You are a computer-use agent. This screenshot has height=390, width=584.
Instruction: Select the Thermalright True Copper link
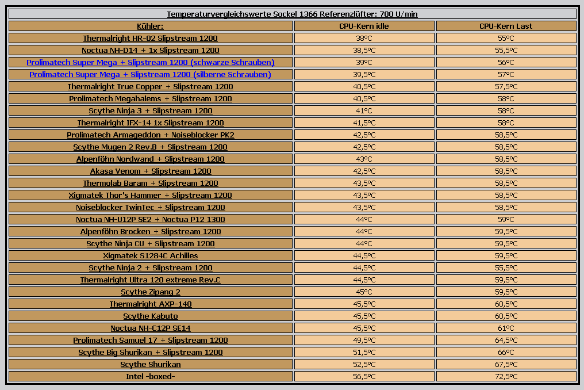click(150, 86)
